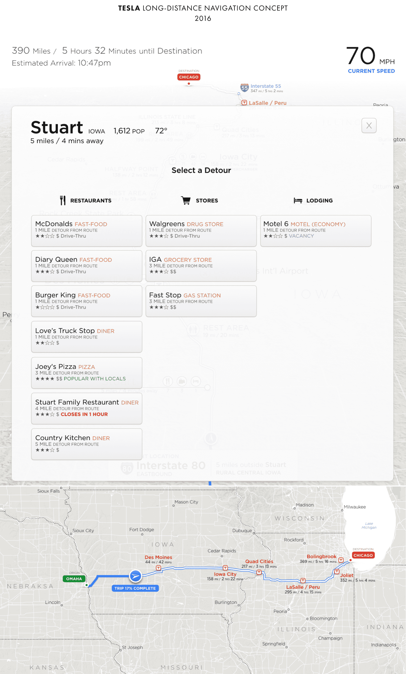Choose the Burger King detour card
This screenshot has height=674, width=406.
click(x=87, y=302)
